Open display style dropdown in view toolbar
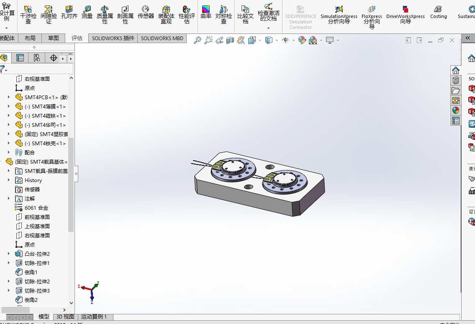This screenshot has width=475, height=324. tap(277, 40)
